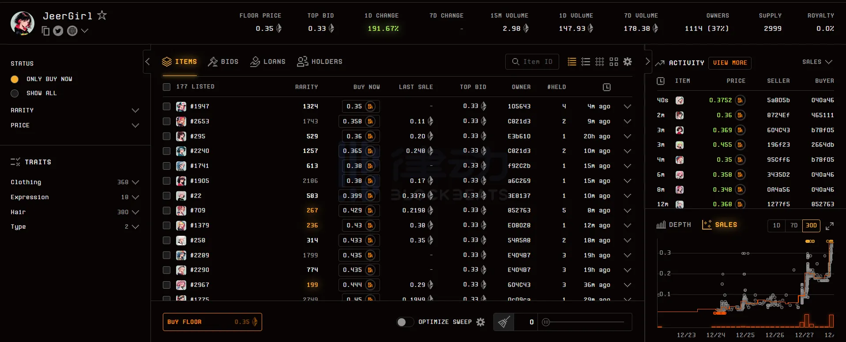The width and height of the screenshot is (846, 342).
Task: Click the sweep broom icon
Action: [x=504, y=322]
